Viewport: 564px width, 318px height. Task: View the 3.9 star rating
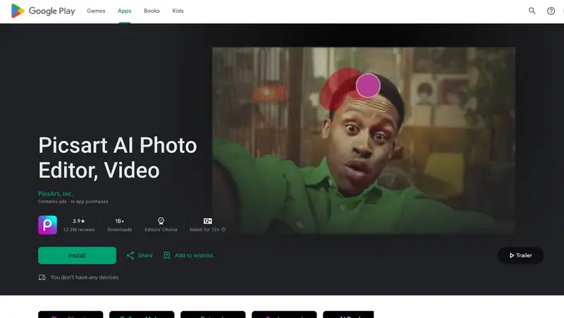point(79,221)
